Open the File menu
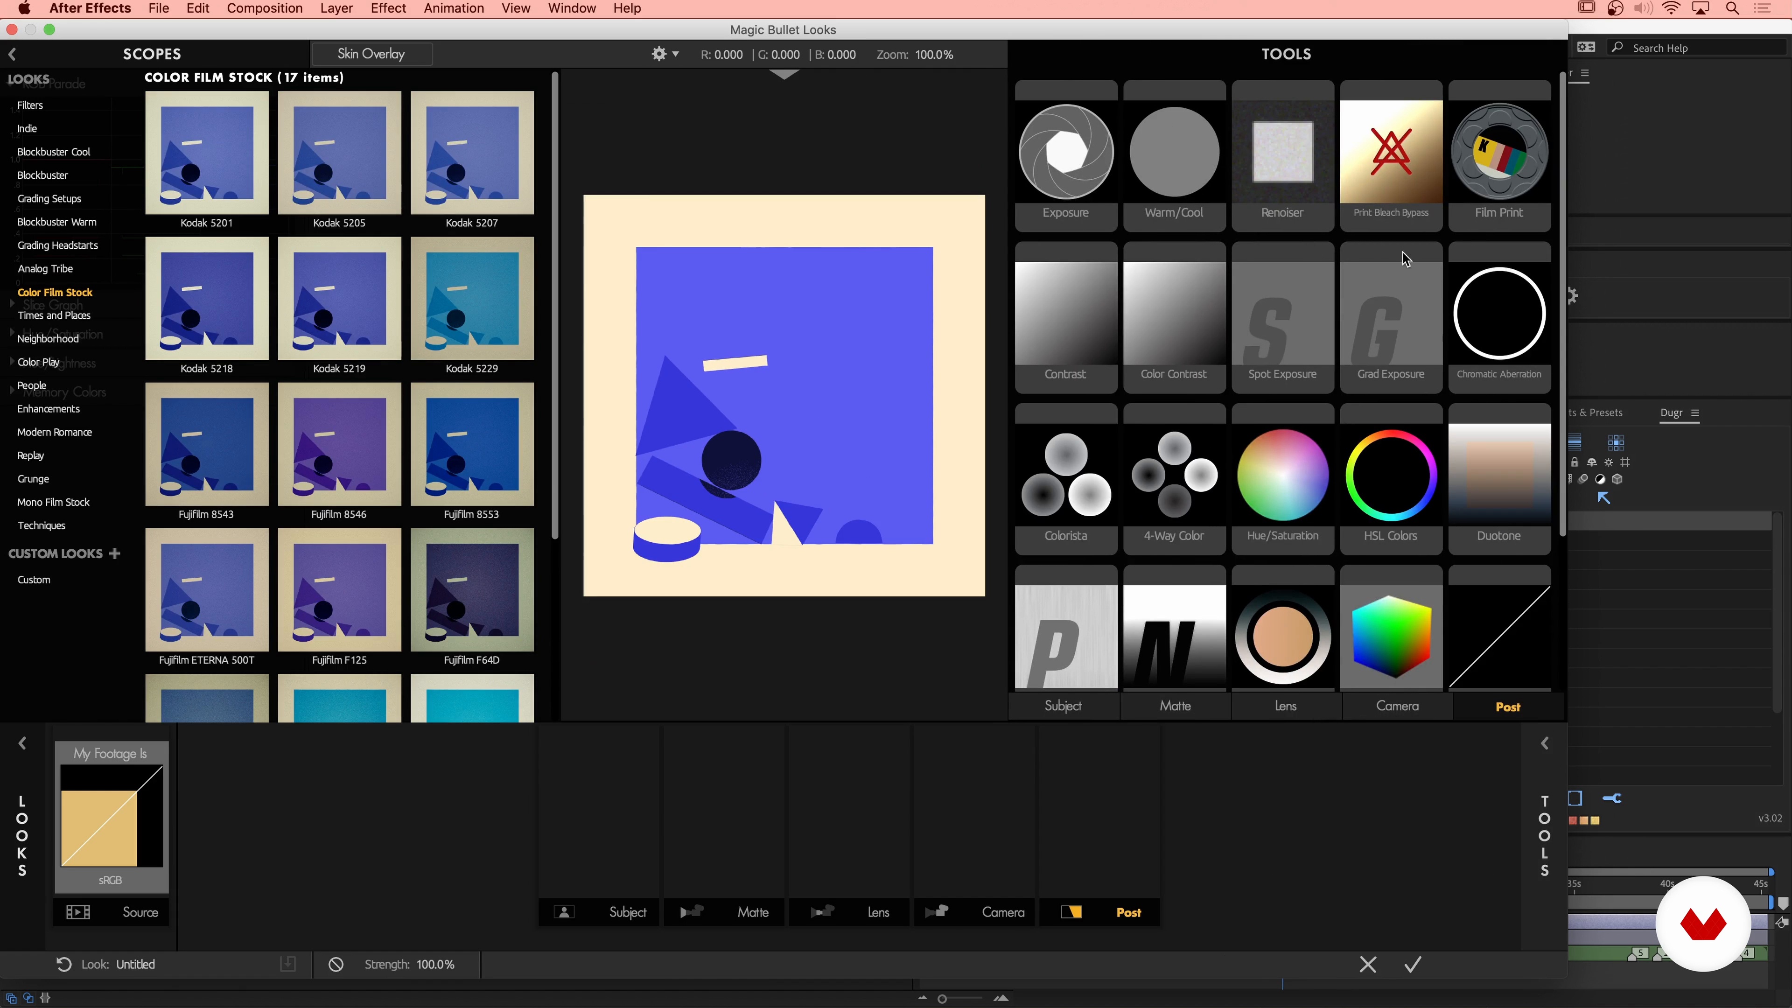1792x1008 pixels. tap(159, 8)
